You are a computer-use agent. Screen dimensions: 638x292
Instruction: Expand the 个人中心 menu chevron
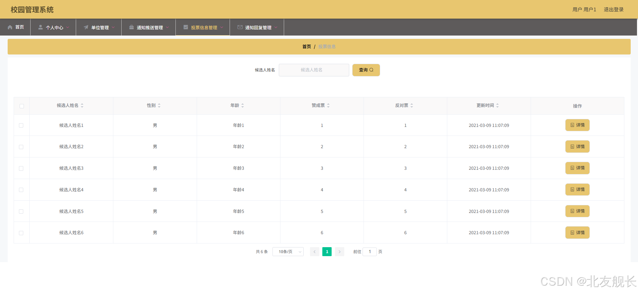[68, 27]
